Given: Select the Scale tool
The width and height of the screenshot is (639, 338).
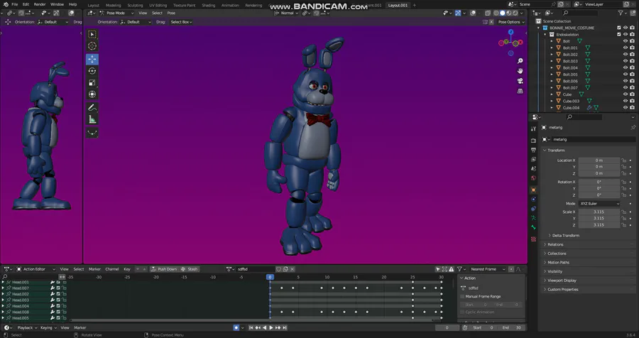Looking at the screenshot, I should coord(92,83).
